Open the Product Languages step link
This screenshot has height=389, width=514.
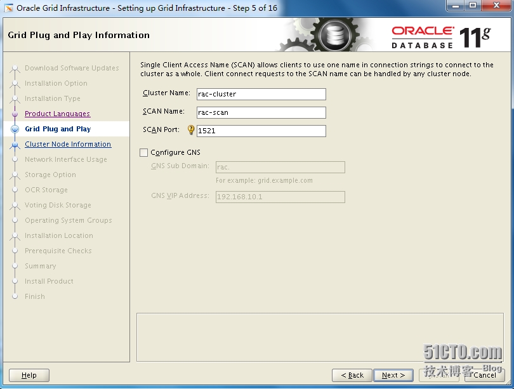coord(57,114)
